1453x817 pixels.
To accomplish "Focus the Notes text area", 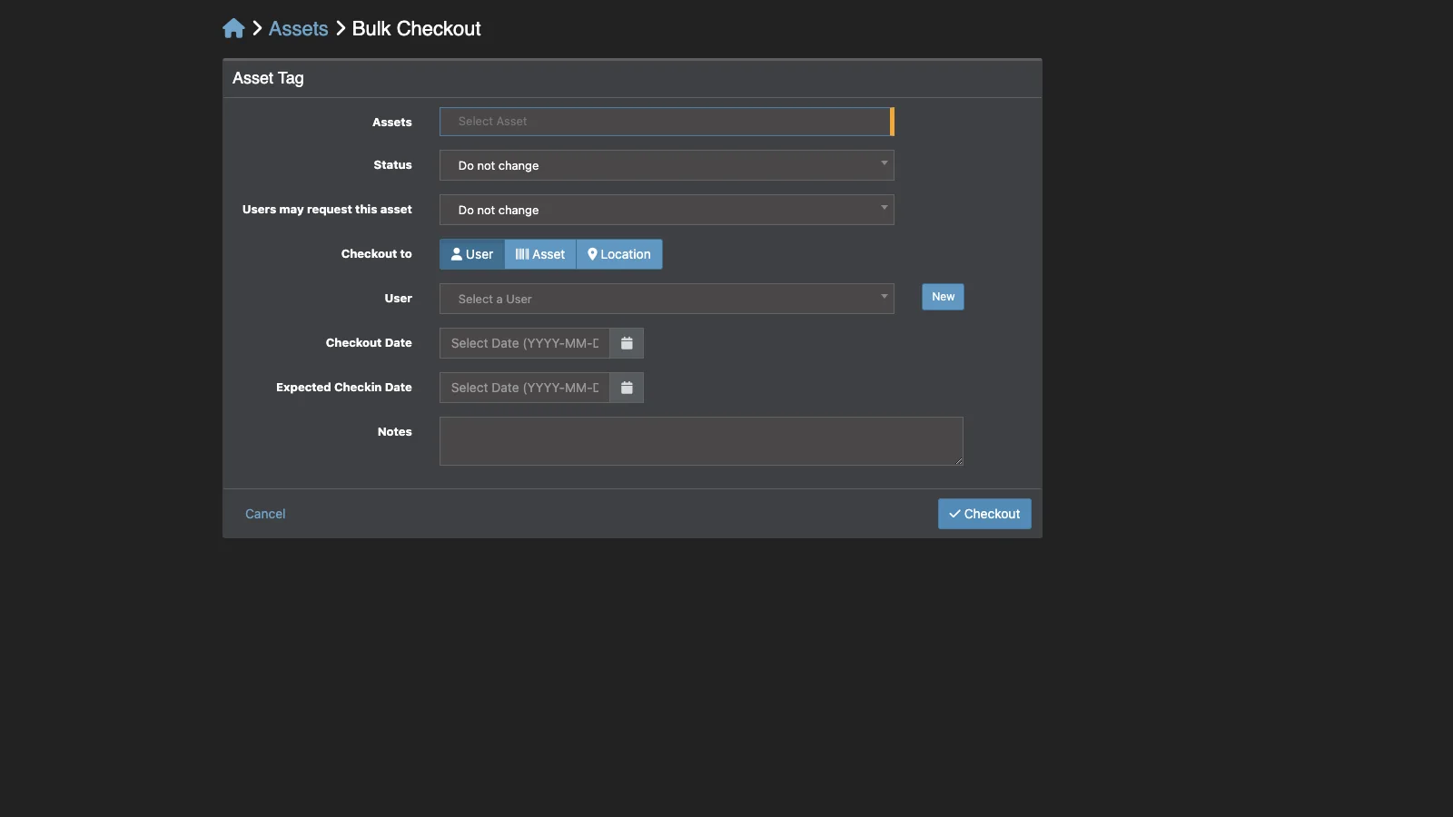I will pos(701,441).
